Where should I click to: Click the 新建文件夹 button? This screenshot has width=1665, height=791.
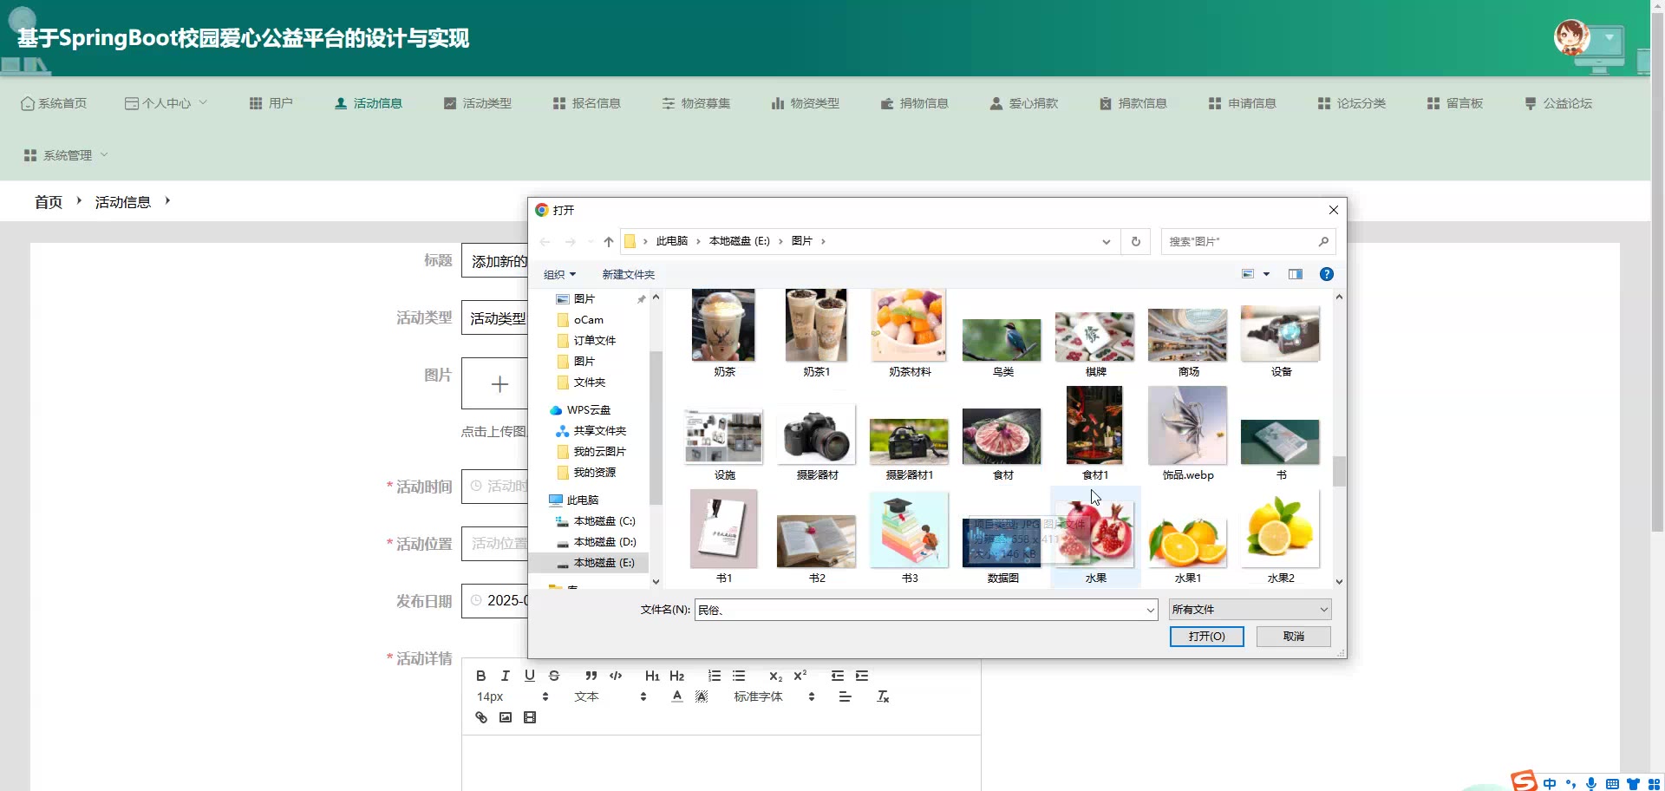pos(628,274)
